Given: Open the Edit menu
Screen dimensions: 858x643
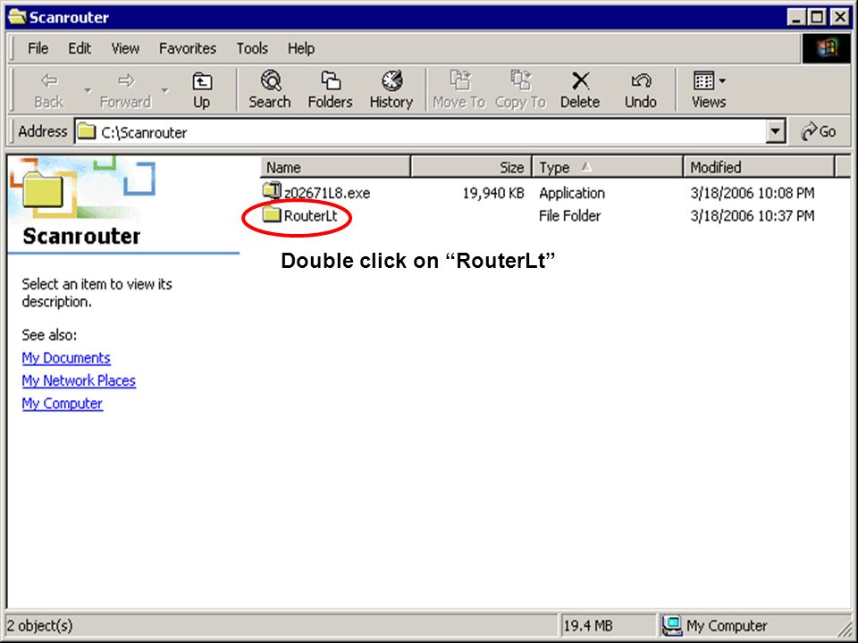Looking at the screenshot, I should [80, 48].
